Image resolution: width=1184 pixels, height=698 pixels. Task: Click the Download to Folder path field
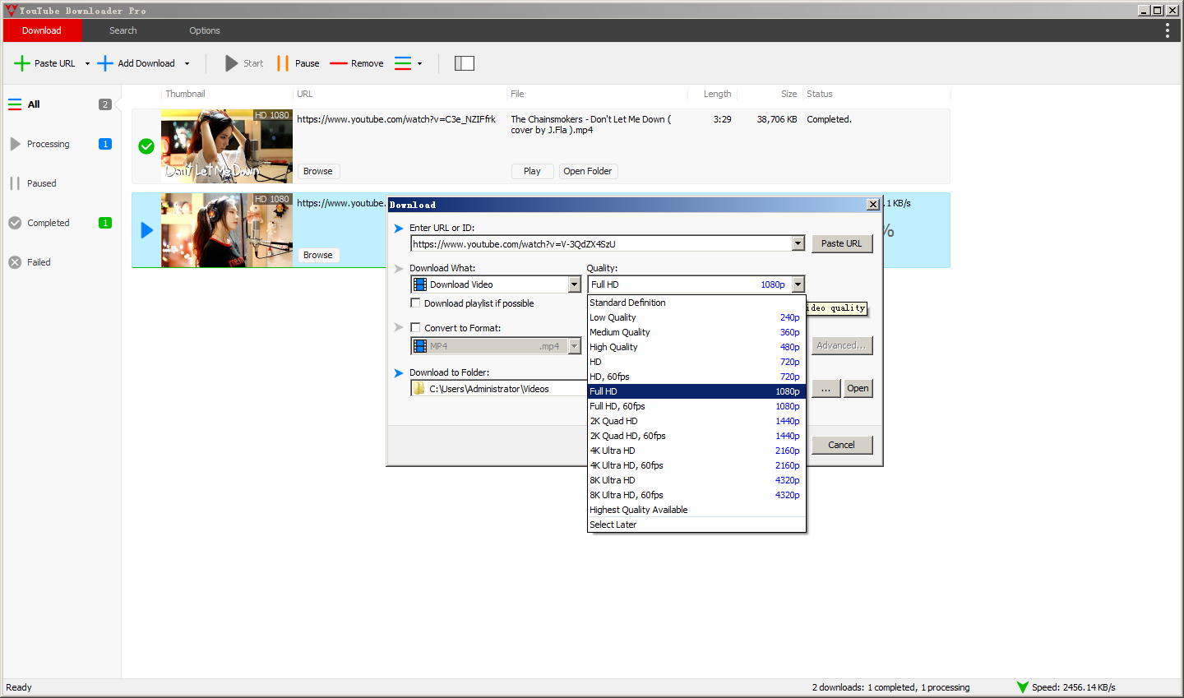point(499,389)
